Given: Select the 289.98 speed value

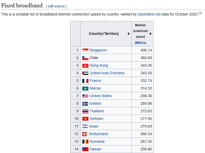Looking at the screenshot, I should (x=146, y=103).
